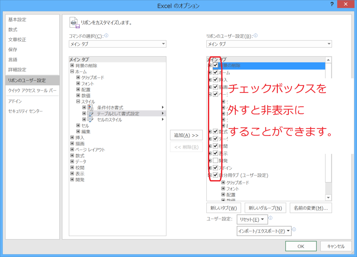The height and width of the screenshot is (257, 357).
Task: Click the info icon beside リボンのユーザー設定 label
Action: pos(256,36)
